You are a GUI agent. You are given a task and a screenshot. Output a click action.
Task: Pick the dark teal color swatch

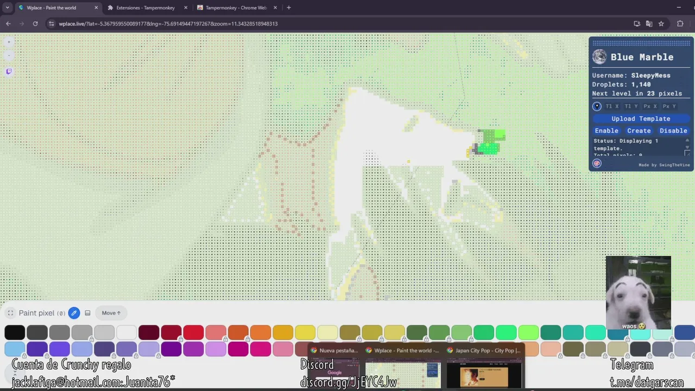click(551, 332)
